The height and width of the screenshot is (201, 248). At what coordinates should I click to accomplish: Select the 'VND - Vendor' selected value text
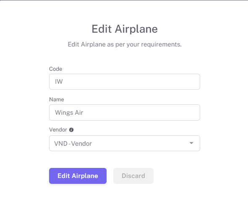(x=73, y=144)
